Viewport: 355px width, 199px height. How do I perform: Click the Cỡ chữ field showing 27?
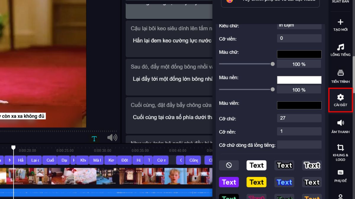[x=299, y=118]
